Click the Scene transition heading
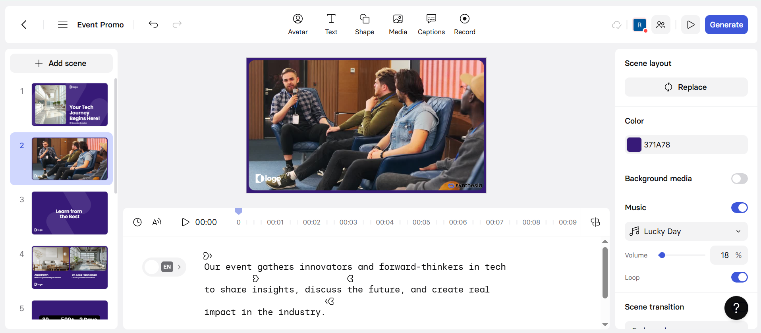 click(654, 307)
